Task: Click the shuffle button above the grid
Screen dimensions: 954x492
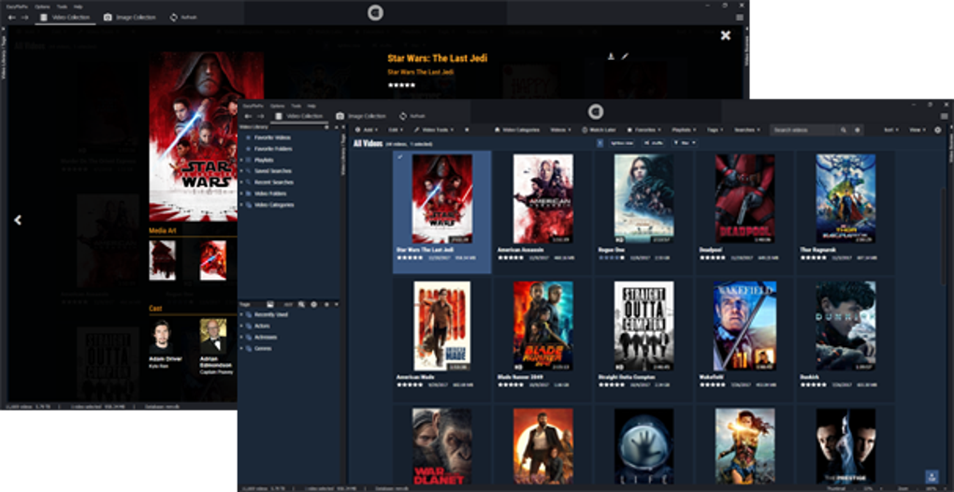Action: pyautogui.click(x=655, y=143)
